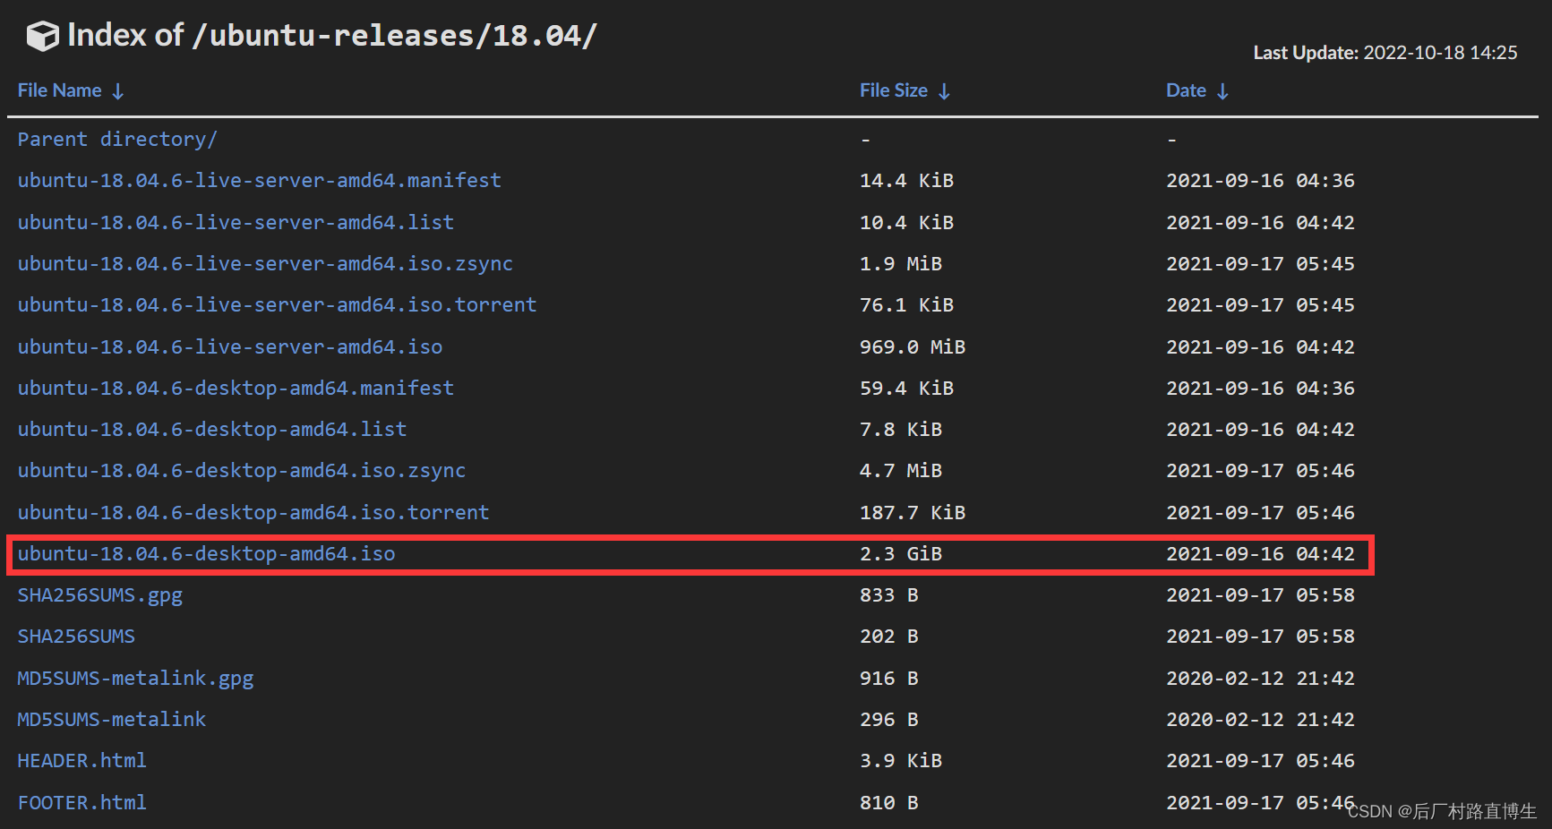This screenshot has width=1552, height=829.
Task: Download ubuntu-18.04.6-desktop-amd64.iso
Action: (x=205, y=553)
